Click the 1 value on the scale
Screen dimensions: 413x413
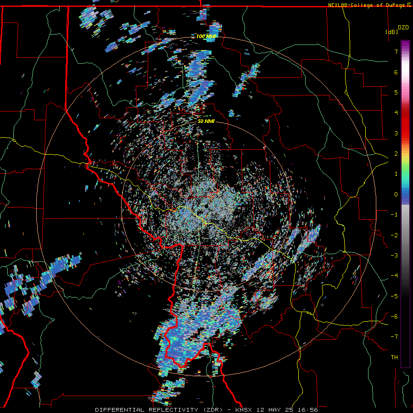pos(396,174)
